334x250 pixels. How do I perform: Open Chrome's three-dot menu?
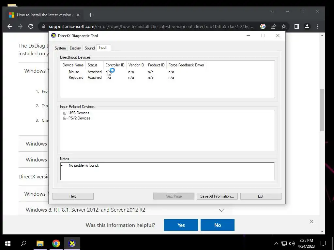[318, 26]
